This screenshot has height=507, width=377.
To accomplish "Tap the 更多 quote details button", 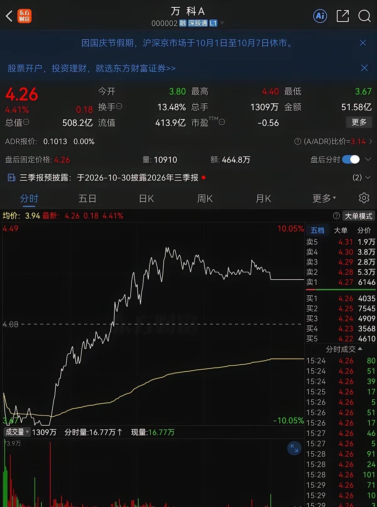I will coord(359,122).
